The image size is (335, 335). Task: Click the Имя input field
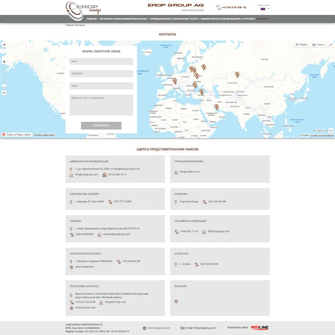(101, 61)
